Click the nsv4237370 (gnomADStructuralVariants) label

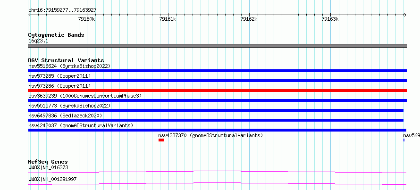[210, 135]
